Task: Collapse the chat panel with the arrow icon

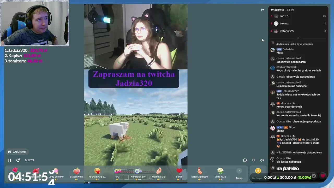Action: click(263, 10)
